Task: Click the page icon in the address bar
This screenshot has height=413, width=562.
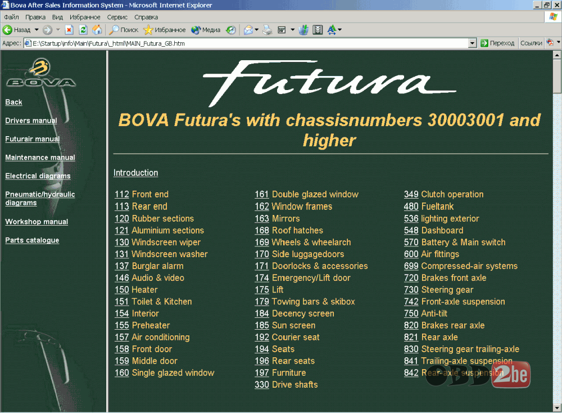Action: coord(28,43)
